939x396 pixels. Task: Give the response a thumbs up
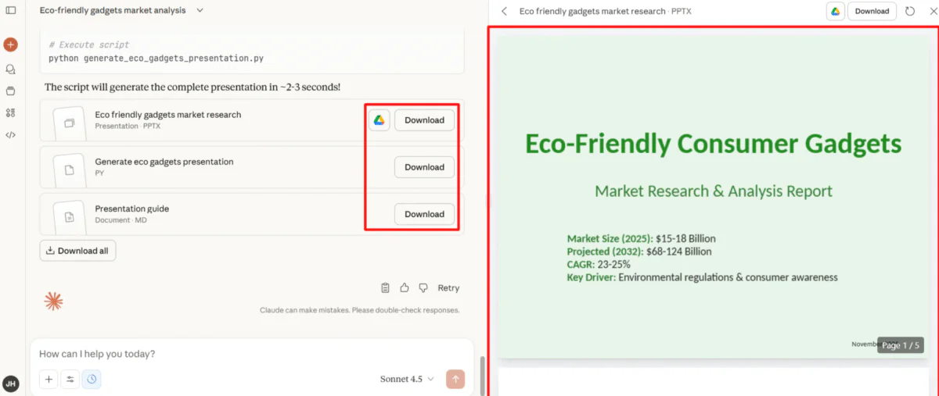pos(405,287)
